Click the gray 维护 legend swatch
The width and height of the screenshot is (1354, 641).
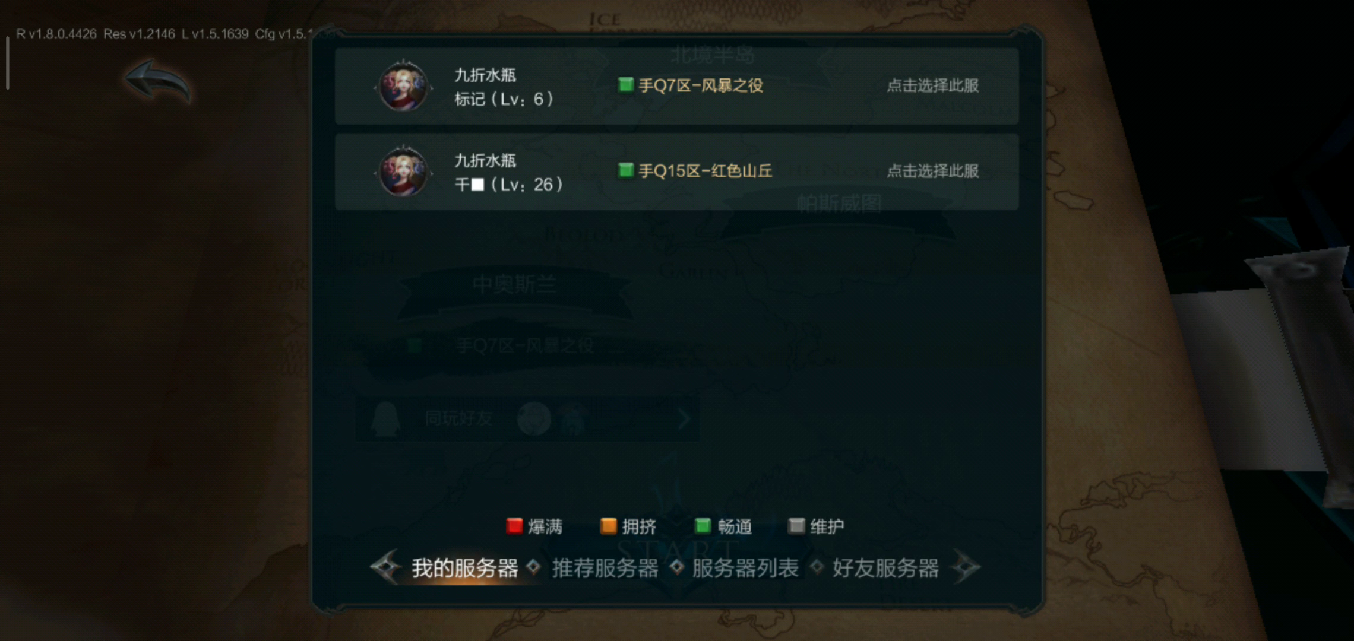point(796,526)
